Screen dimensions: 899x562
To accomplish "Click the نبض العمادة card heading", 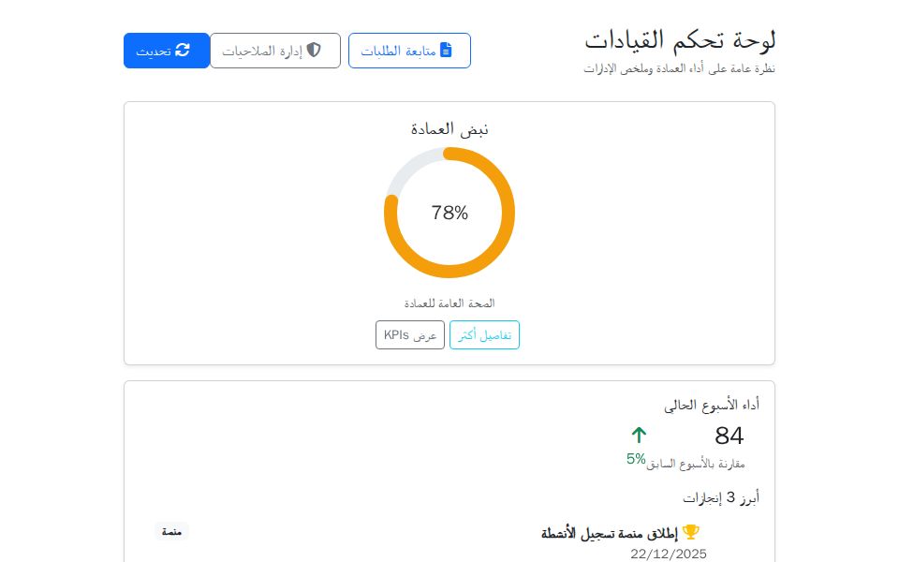I will 449,127.
